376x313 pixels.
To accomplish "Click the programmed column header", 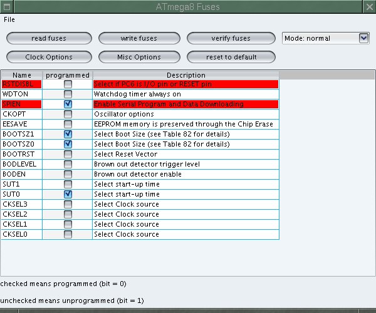I will point(68,75).
